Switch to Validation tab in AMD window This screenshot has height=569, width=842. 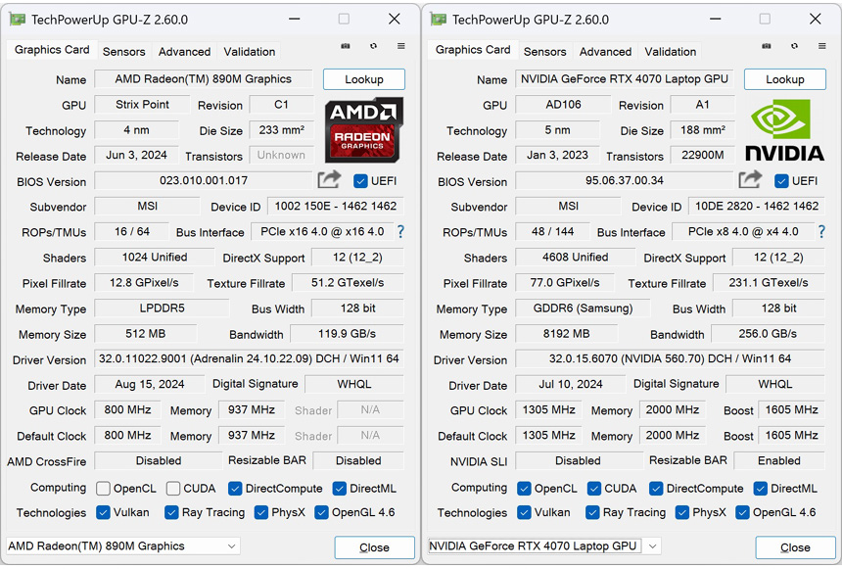[x=249, y=52]
